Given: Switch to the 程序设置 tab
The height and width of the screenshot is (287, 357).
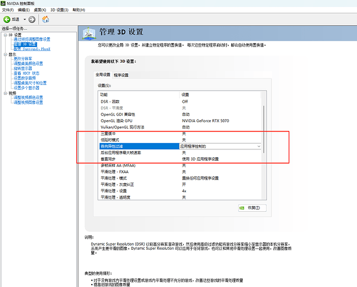Looking at the screenshot, I should tap(121, 75).
